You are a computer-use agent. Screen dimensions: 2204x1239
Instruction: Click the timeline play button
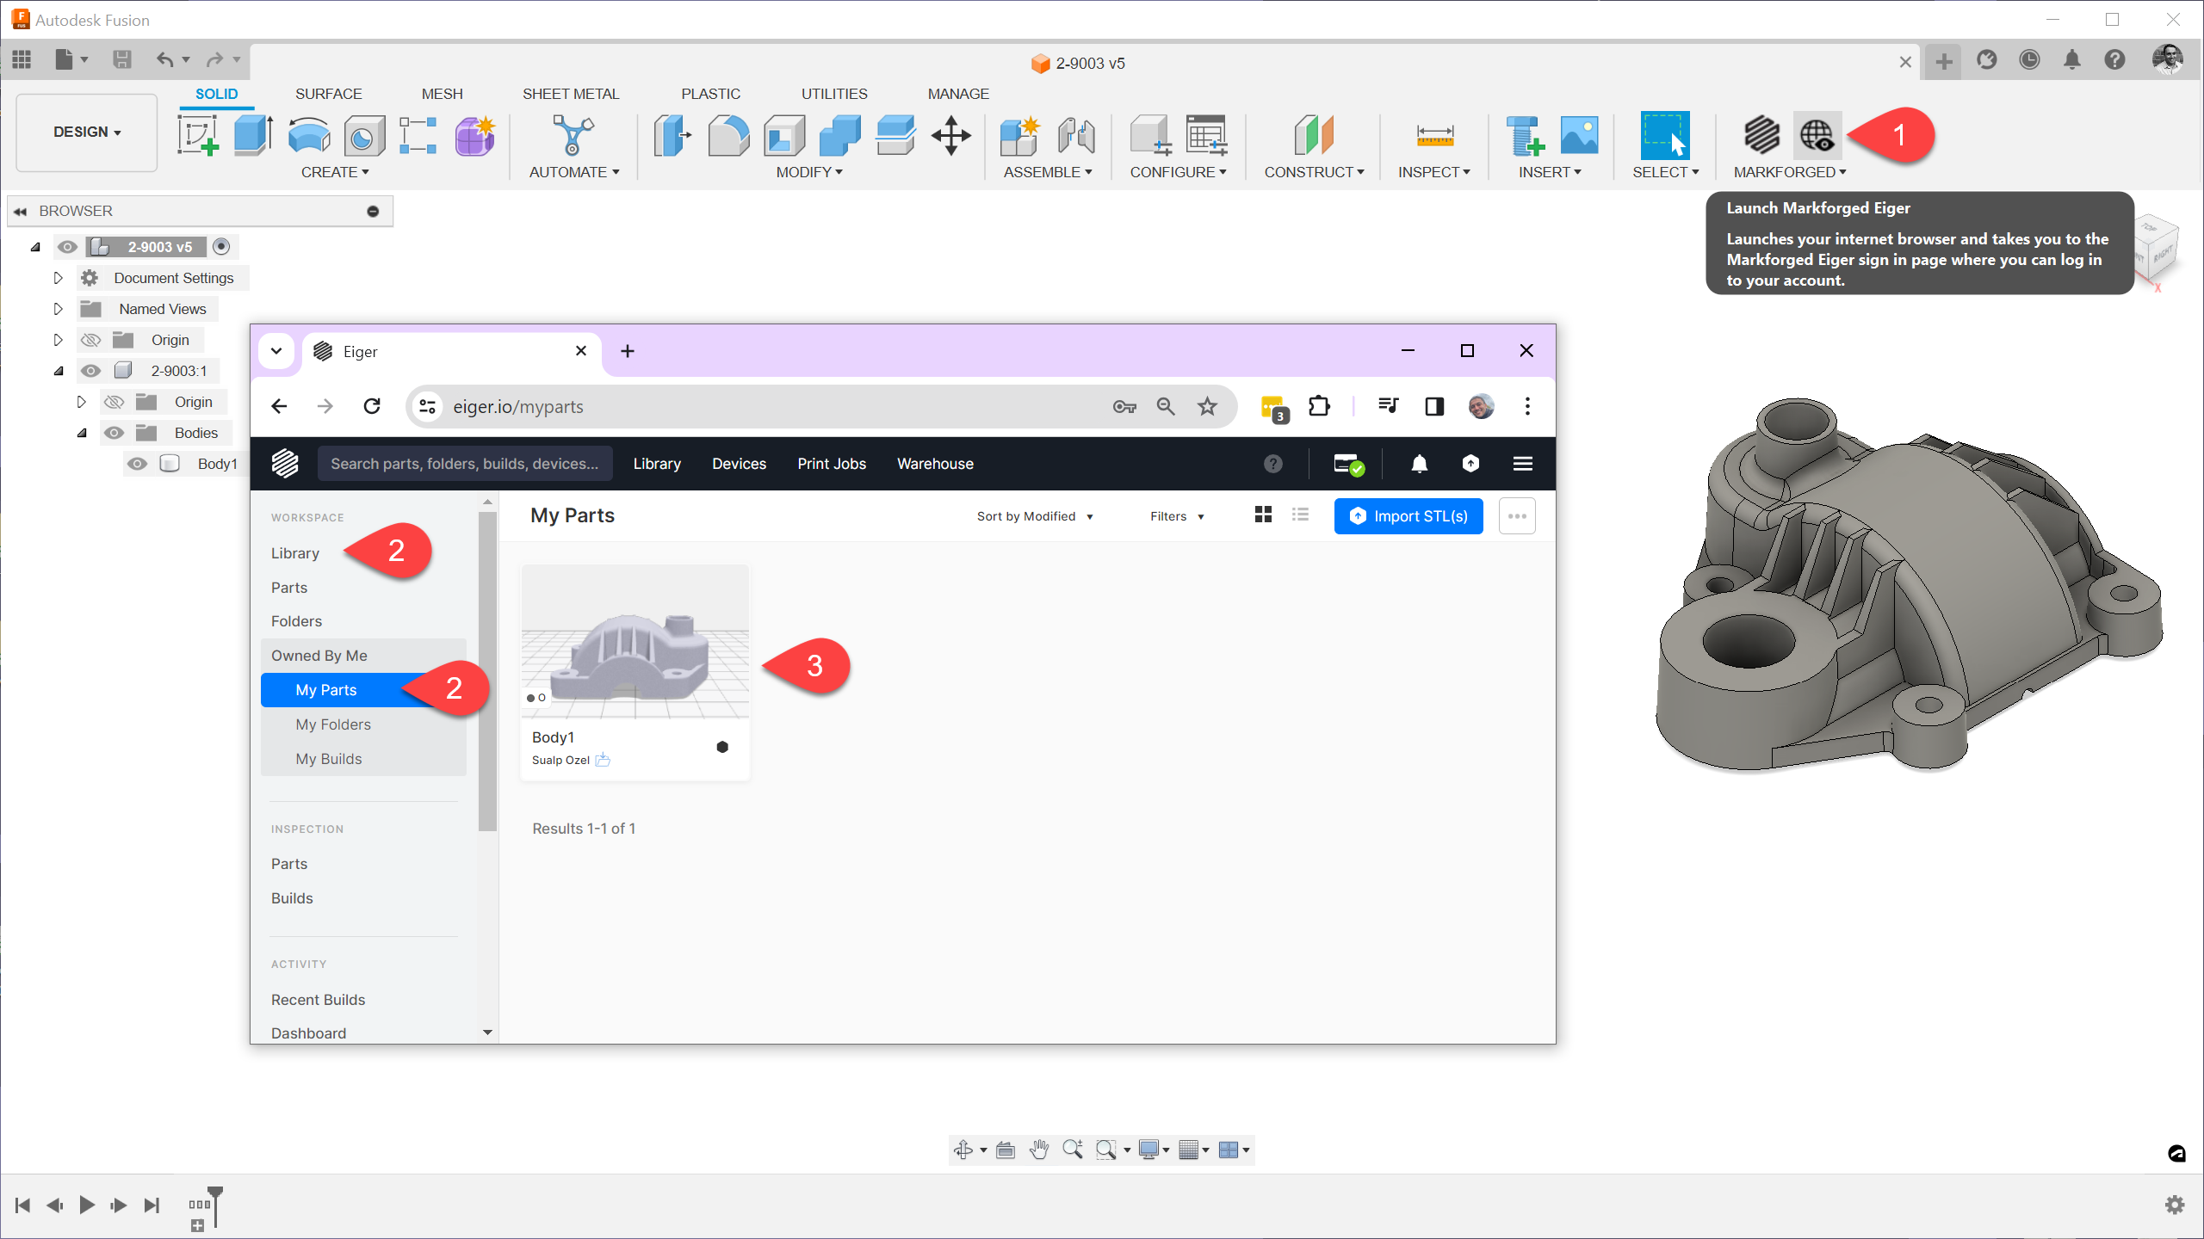pyautogui.click(x=86, y=1205)
